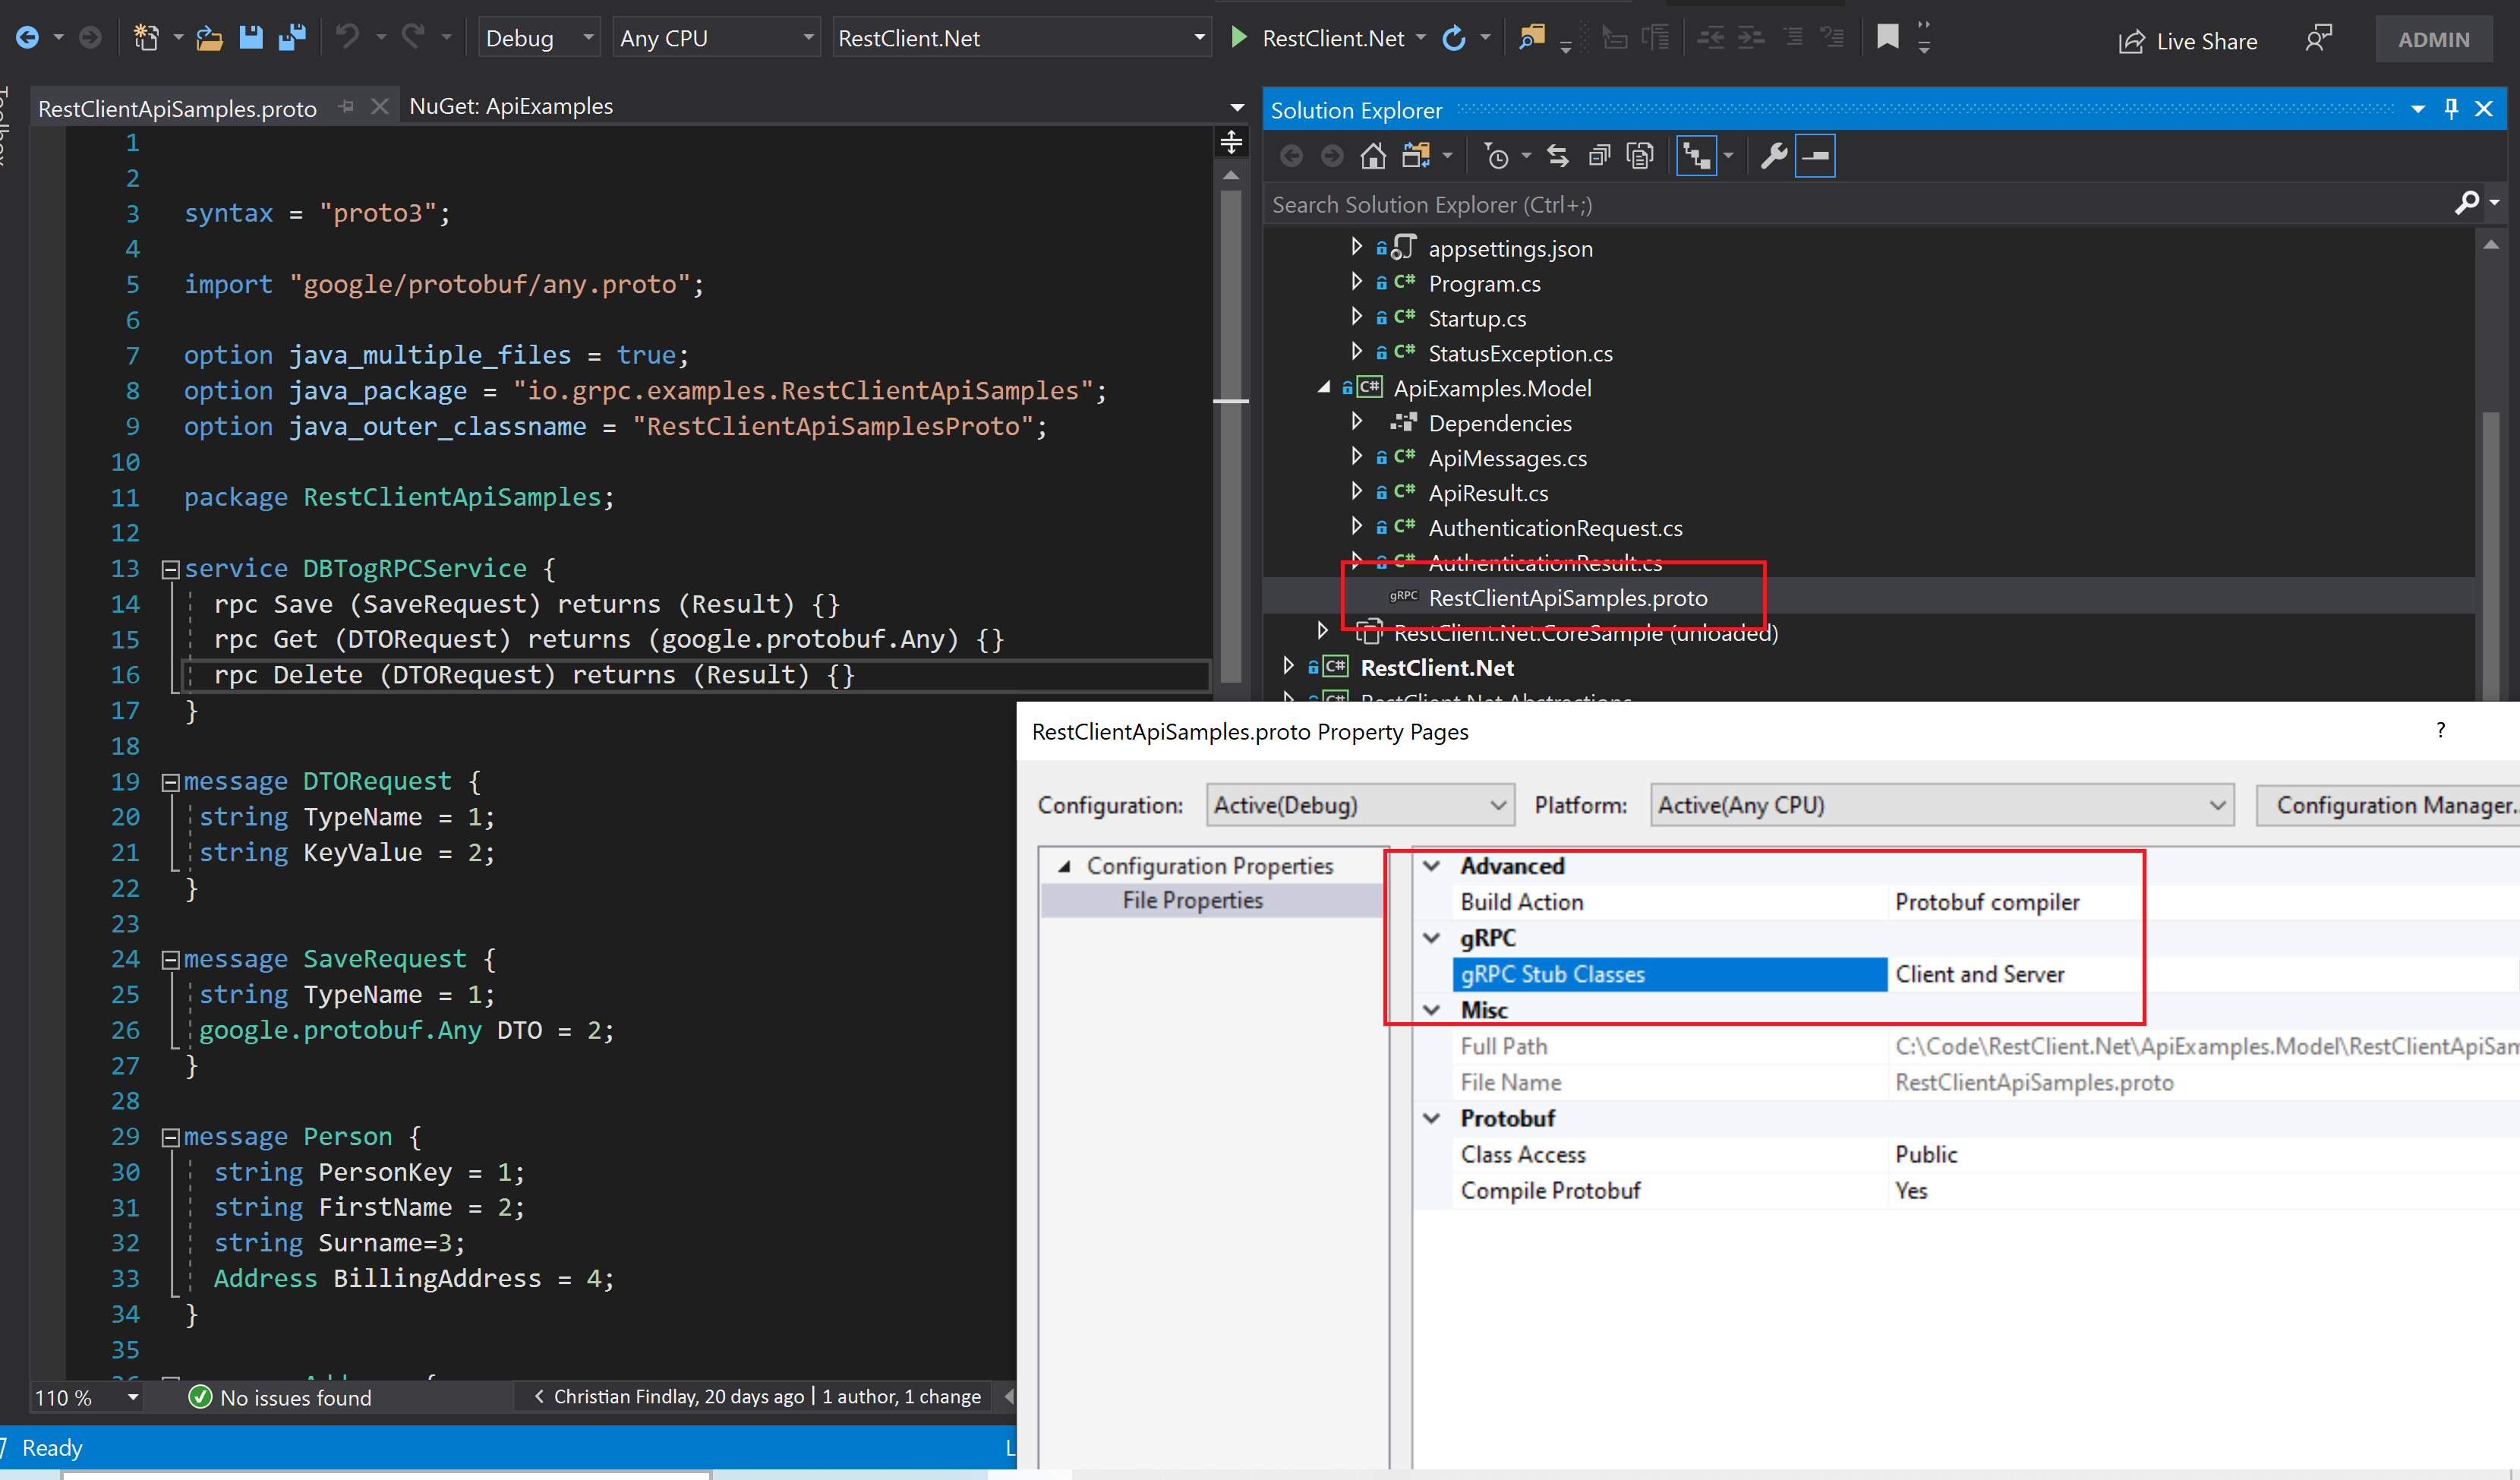Expand the RestClient.Net project node
The image size is (2520, 1480).
1288,666
